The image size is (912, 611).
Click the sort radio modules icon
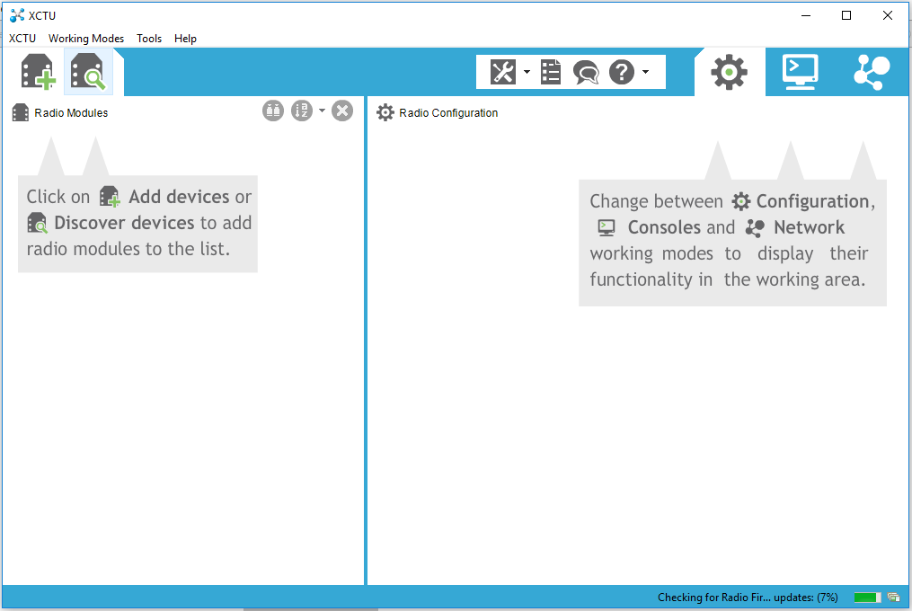pos(302,111)
